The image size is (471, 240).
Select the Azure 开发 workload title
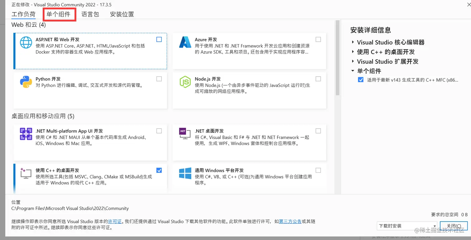pos(206,40)
